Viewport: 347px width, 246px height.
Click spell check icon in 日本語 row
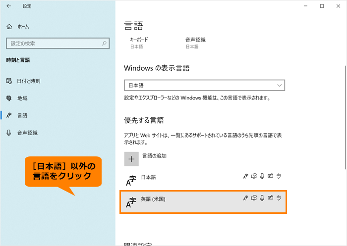[279, 176]
